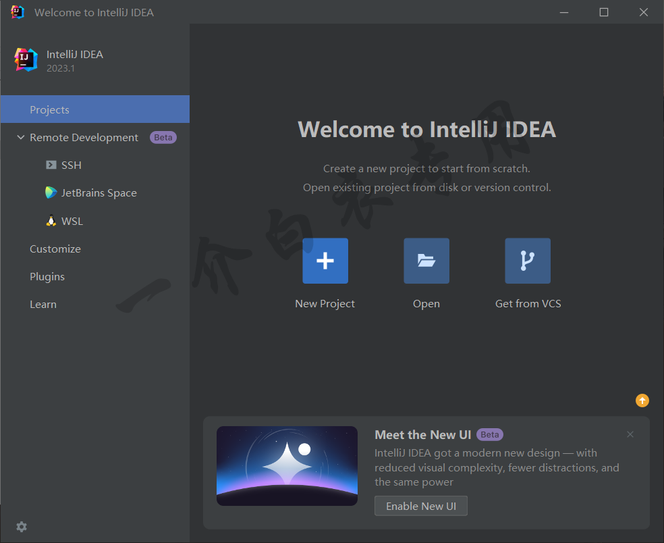This screenshot has width=664, height=543.
Task: Collapse the Remote Development section chevron
Action: coord(20,137)
